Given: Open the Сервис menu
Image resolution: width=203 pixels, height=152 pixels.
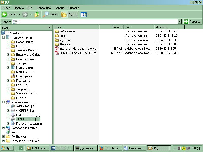Looking at the screenshot, I should 59,8.
